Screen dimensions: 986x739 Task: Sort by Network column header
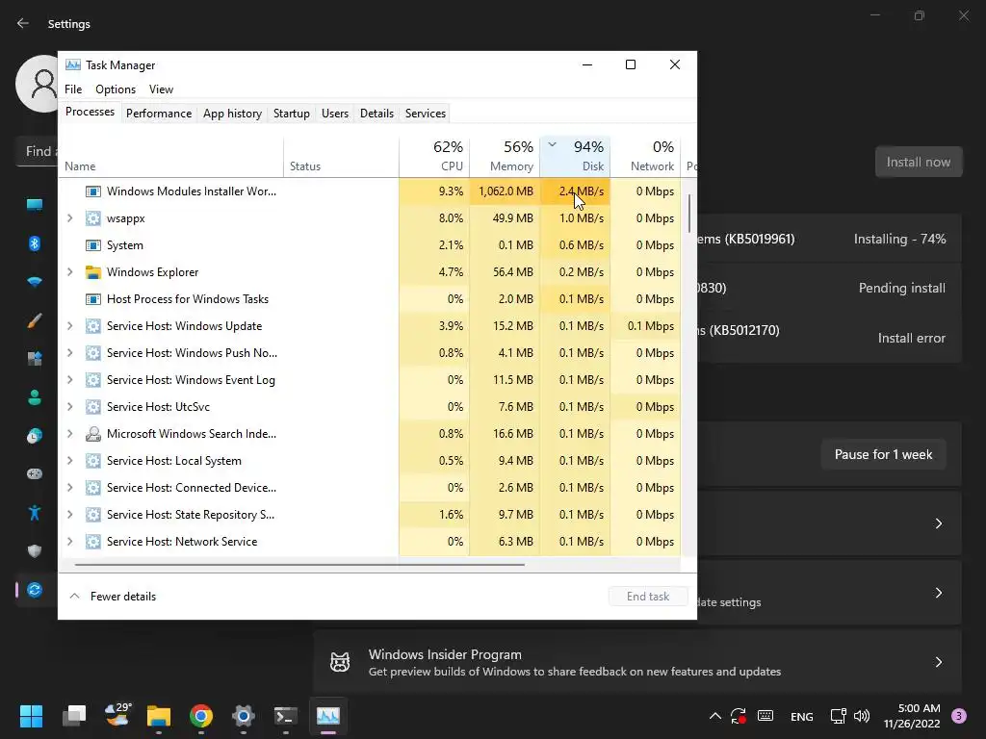[x=645, y=156]
